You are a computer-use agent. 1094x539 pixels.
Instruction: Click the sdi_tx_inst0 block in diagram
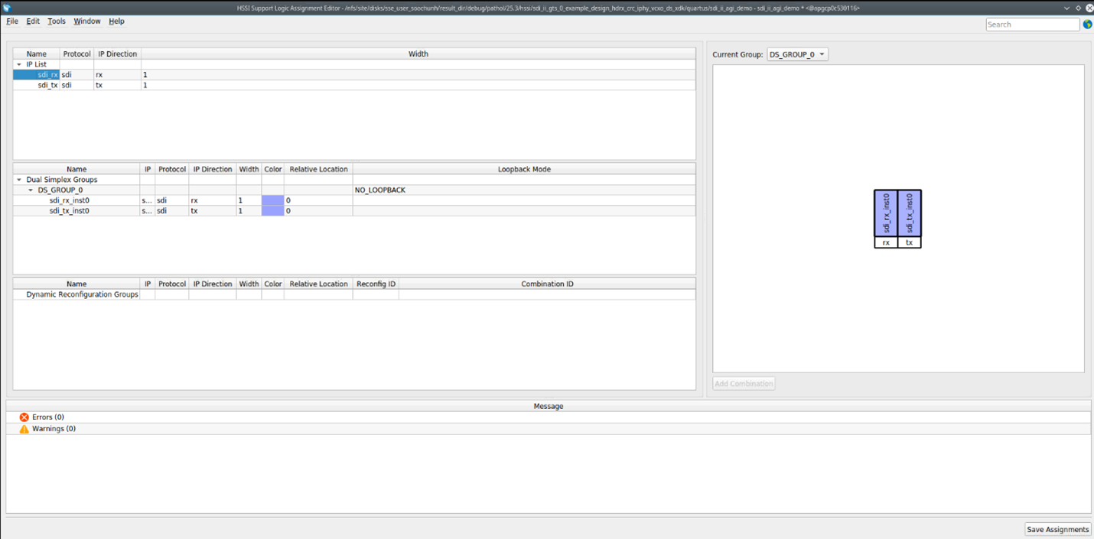[x=910, y=213]
